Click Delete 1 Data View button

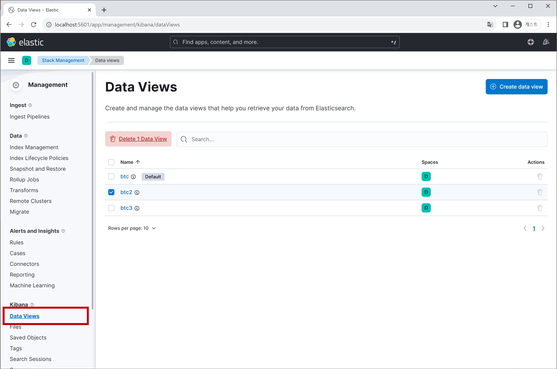[138, 139]
